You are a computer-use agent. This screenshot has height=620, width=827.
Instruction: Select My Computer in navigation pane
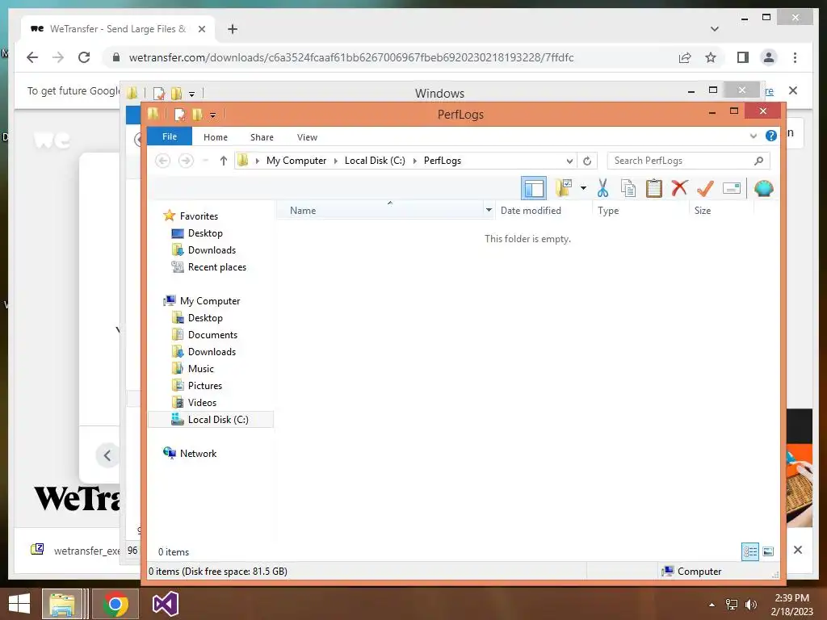coord(202,300)
